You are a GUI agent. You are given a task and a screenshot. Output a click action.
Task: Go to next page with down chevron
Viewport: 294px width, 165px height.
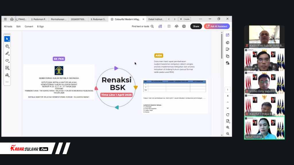click(x=228, y=108)
